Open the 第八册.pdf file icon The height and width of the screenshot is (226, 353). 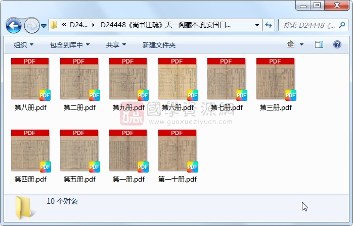click(30, 80)
